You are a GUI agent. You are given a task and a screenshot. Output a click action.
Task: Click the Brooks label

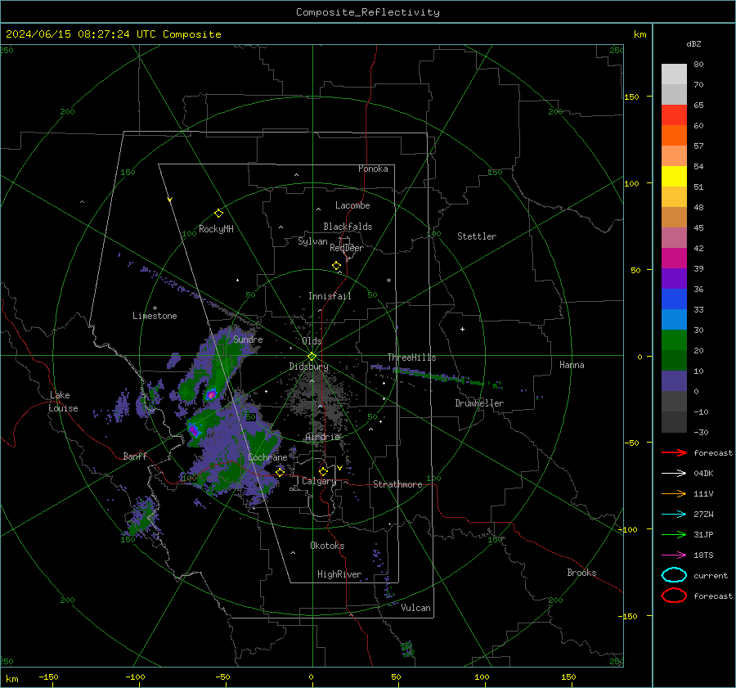581,573
